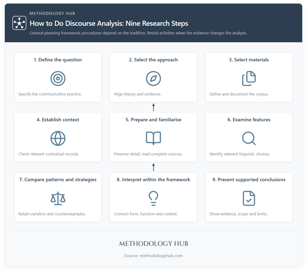Click the lightbulb icon under Interpret within the framework
307x270 pixels.
tap(153, 198)
